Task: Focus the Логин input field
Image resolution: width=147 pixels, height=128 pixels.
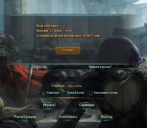Action: [x=69, y=57]
